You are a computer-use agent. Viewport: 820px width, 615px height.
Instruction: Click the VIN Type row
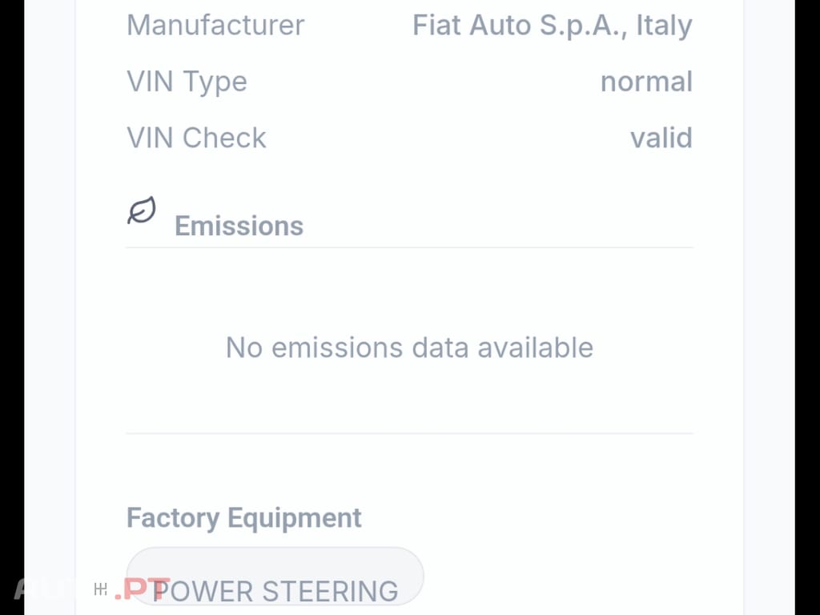(x=187, y=82)
